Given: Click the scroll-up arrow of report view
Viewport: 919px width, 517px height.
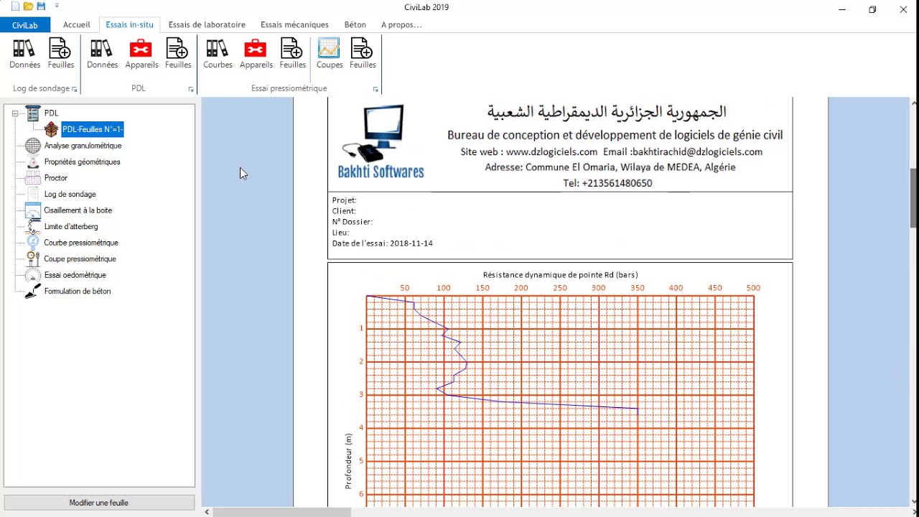Looking at the screenshot, I should (913, 103).
